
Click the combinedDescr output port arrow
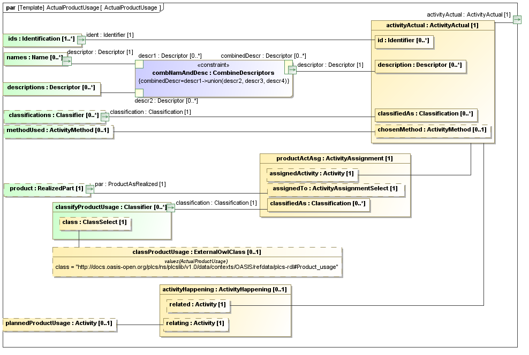(x=292, y=69)
